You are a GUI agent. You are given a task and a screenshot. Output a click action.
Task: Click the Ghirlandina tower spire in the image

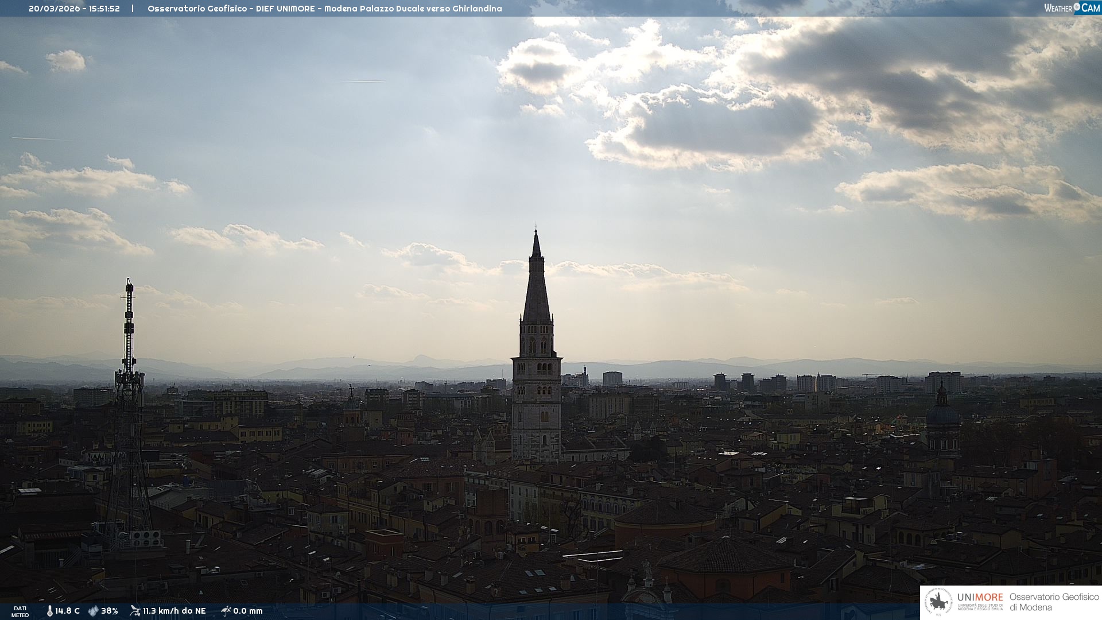537,287
